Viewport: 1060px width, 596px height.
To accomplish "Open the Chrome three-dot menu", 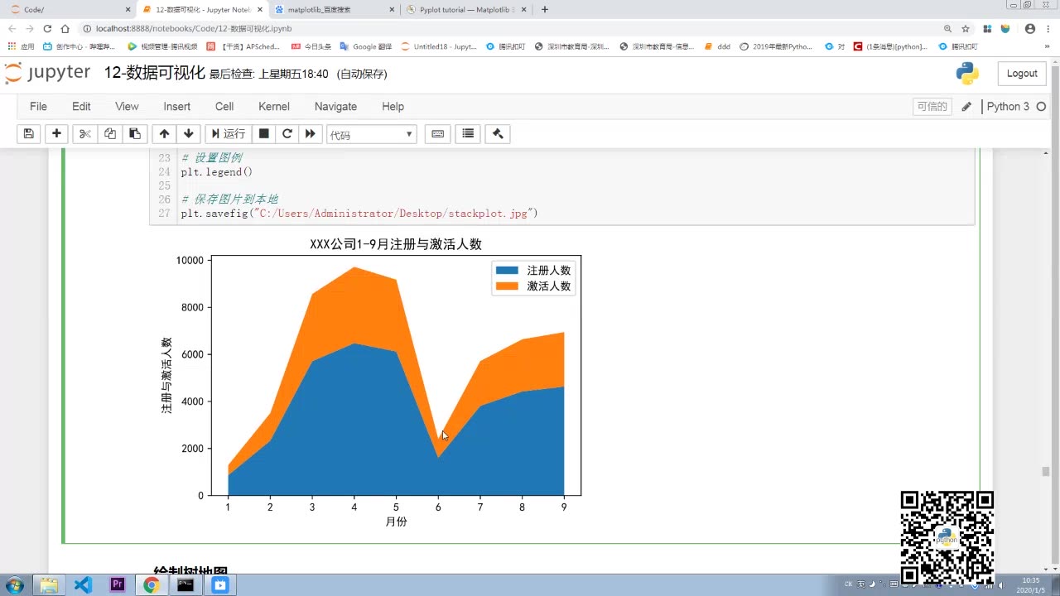I will (1048, 28).
